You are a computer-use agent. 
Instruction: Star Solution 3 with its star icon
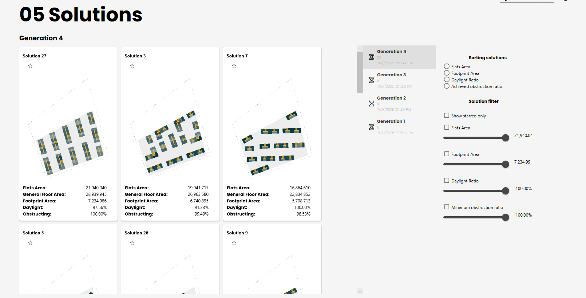132,66
